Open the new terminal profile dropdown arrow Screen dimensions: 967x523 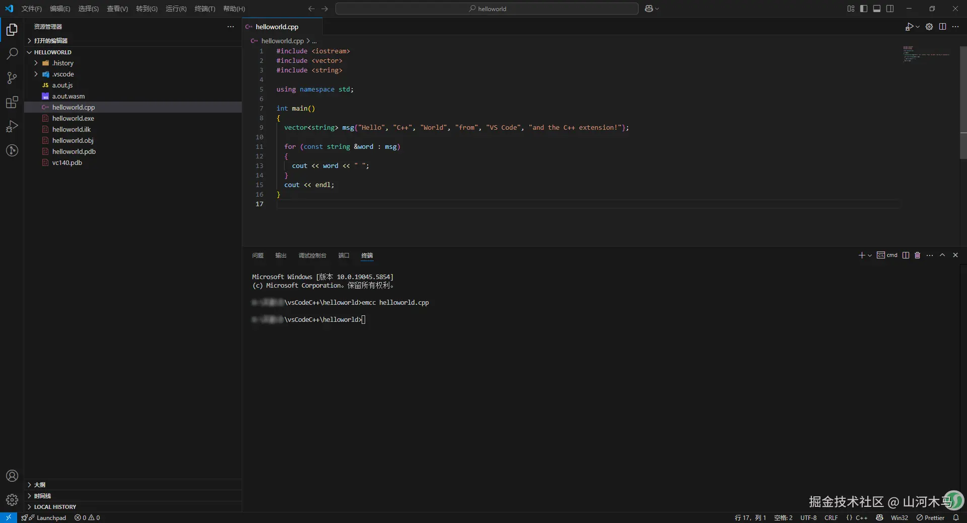pyautogui.click(x=870, y=255)
